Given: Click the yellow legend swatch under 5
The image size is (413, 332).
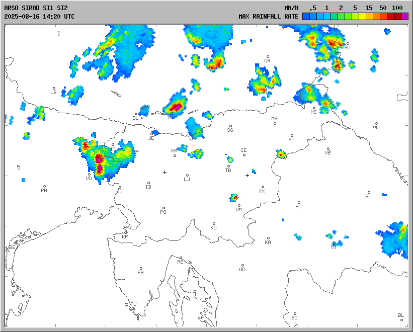Looking at the screenshot, I should (362, 16).
